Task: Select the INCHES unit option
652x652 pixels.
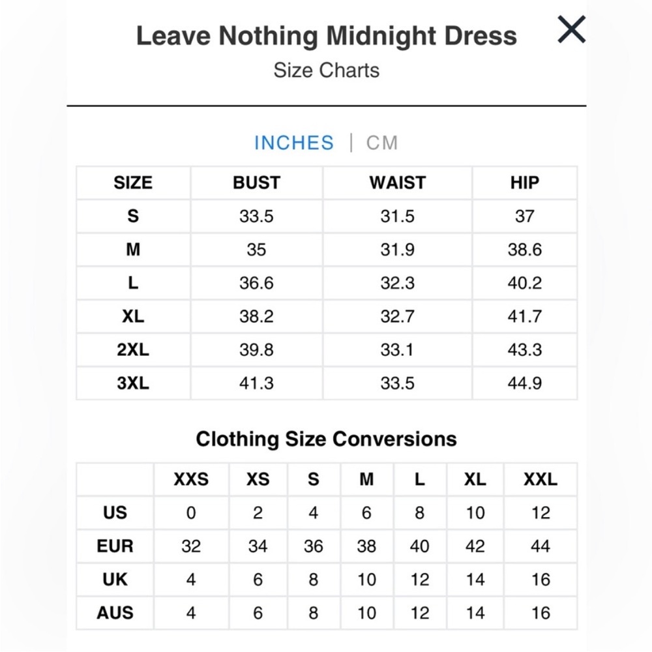Action: click(x=294, y=143)
